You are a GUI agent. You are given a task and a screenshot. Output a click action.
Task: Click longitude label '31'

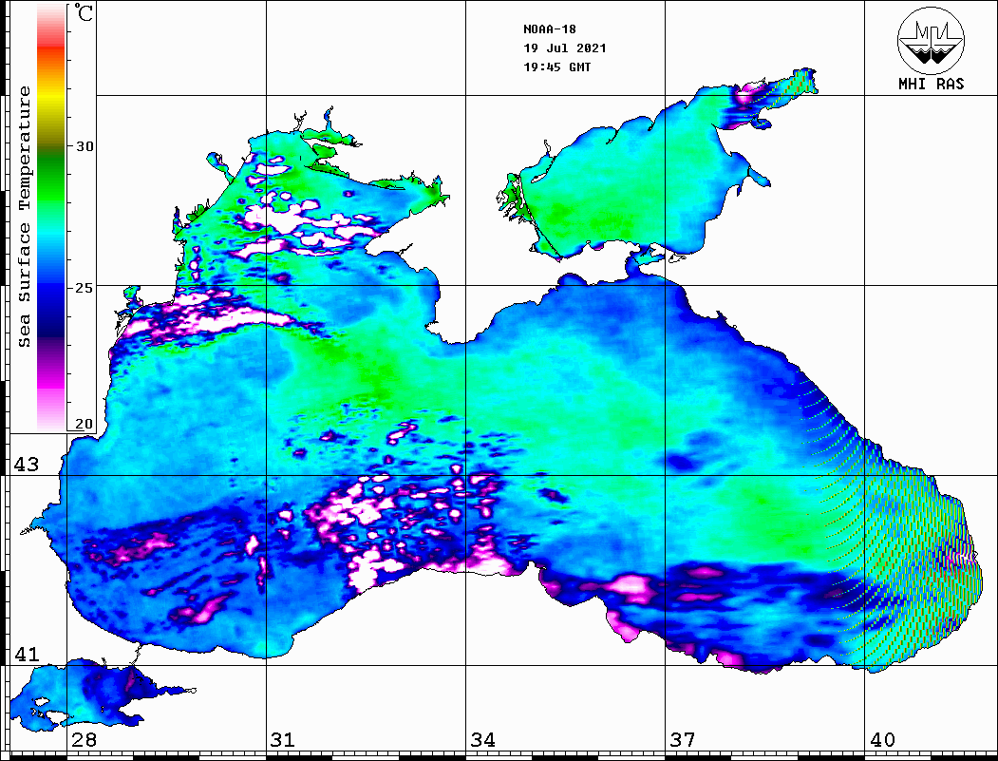pos(283,740)
